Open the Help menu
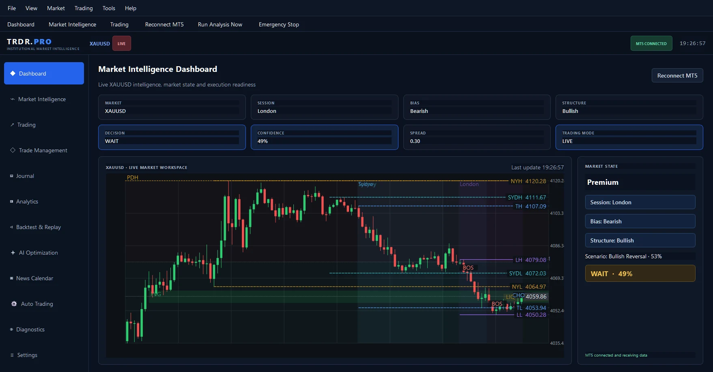The image size is (713, 372). [131, 8]
